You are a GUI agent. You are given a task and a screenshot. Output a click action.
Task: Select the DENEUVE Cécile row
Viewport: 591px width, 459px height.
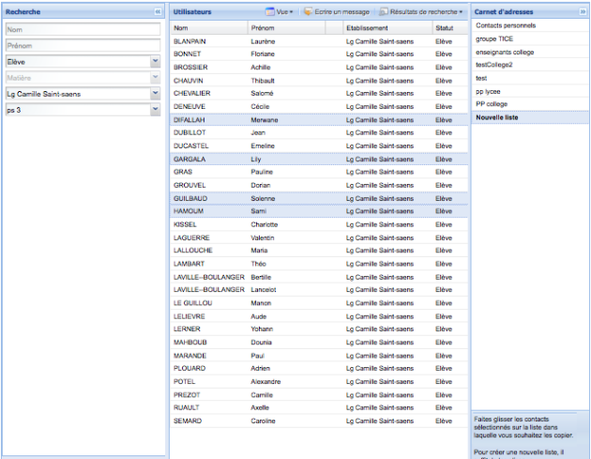click(319, 107)
